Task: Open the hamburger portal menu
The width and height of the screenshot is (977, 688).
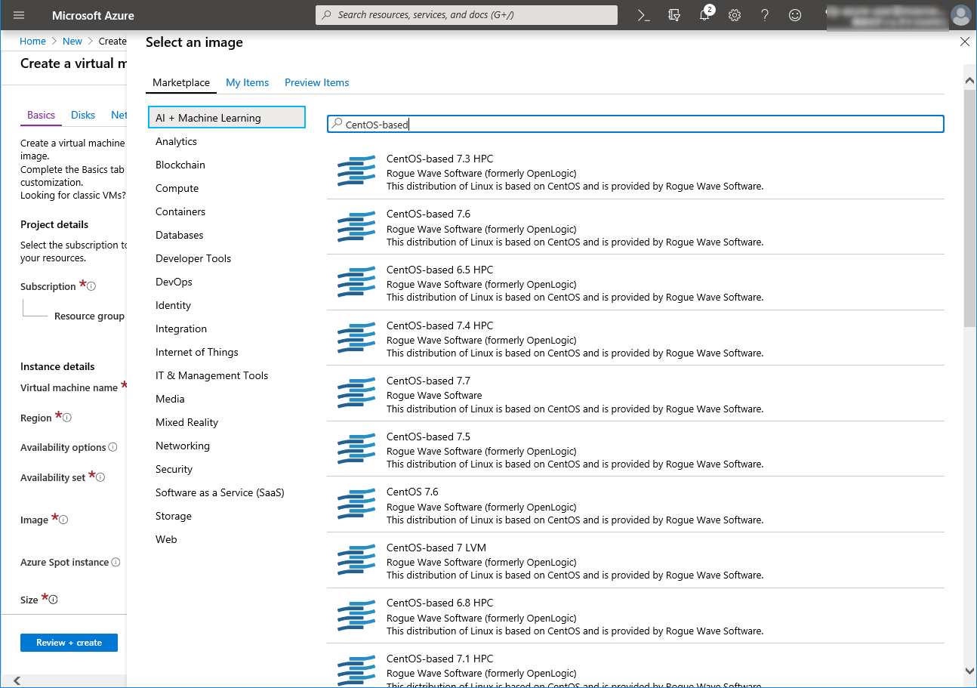Action: coord(19,15)
